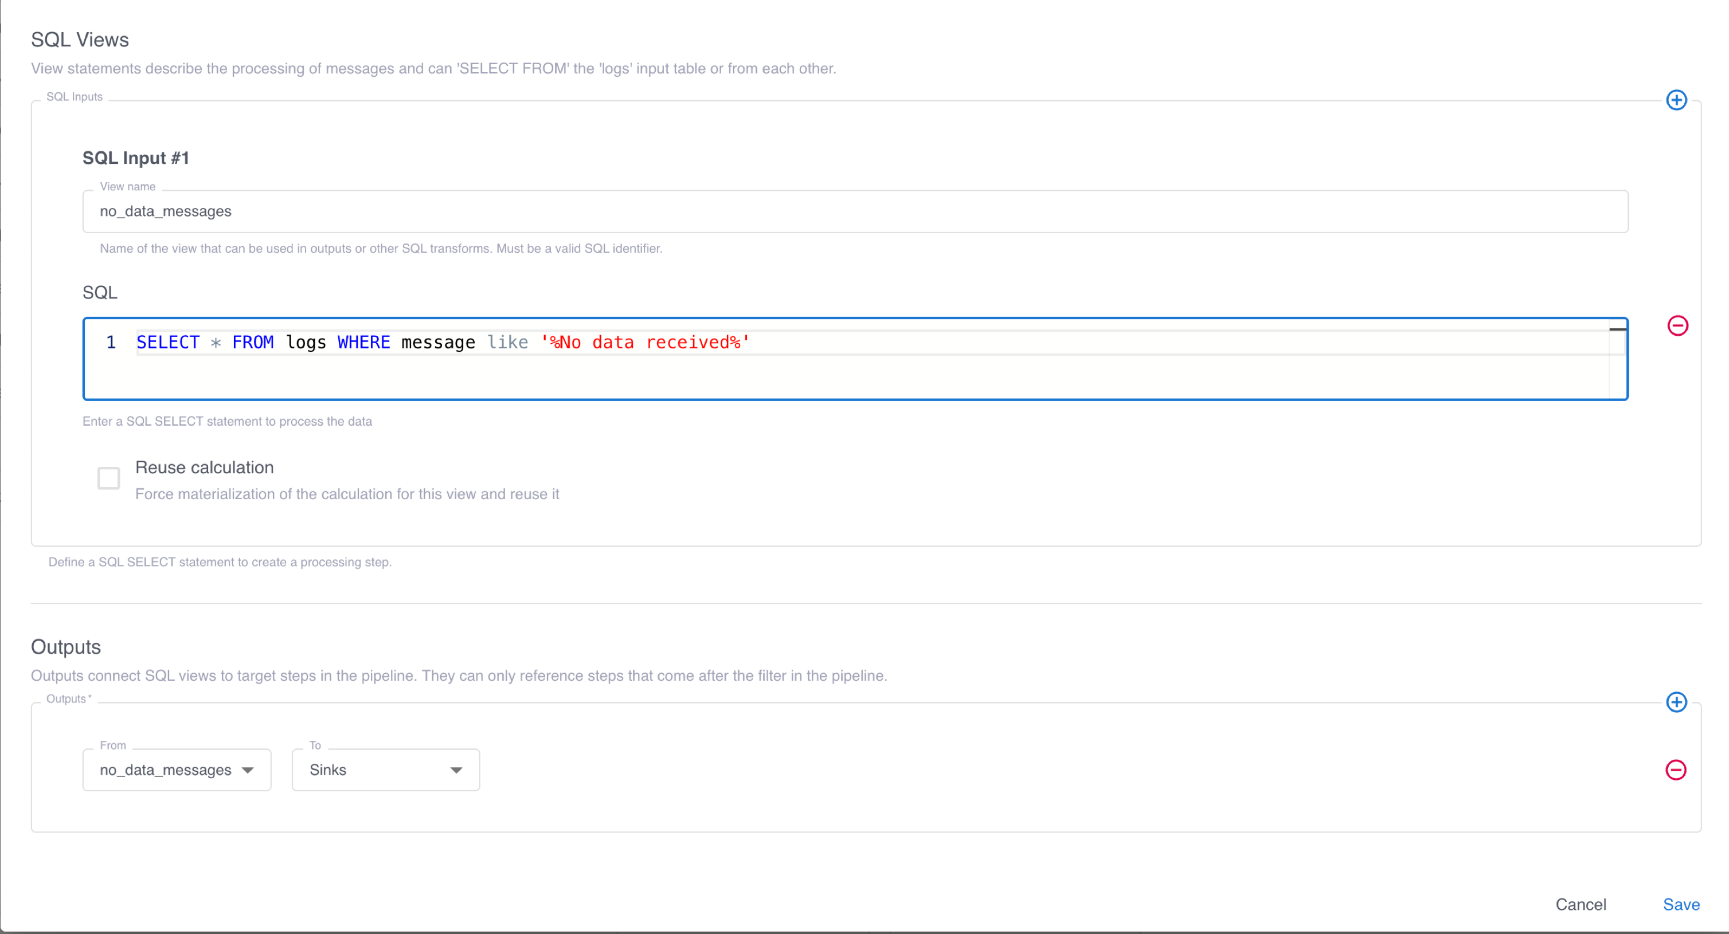Click the minus icon next to SQL editor

click(1679, 325)
